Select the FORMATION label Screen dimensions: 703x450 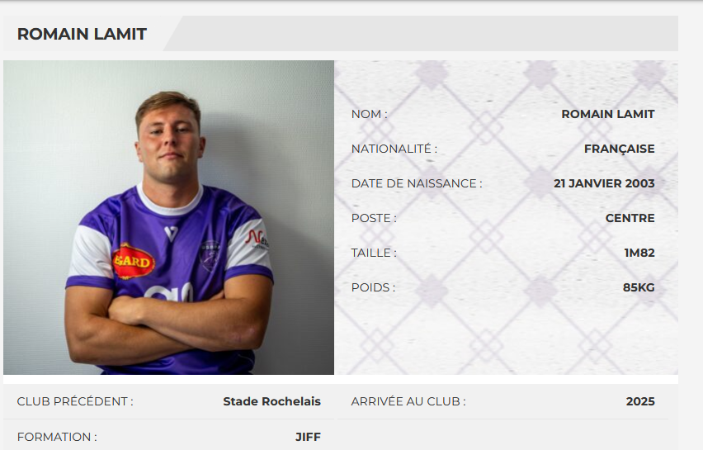coord(56,437)
